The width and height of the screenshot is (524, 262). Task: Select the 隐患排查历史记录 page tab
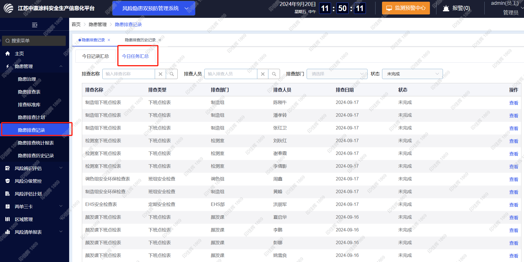[140, 40]
